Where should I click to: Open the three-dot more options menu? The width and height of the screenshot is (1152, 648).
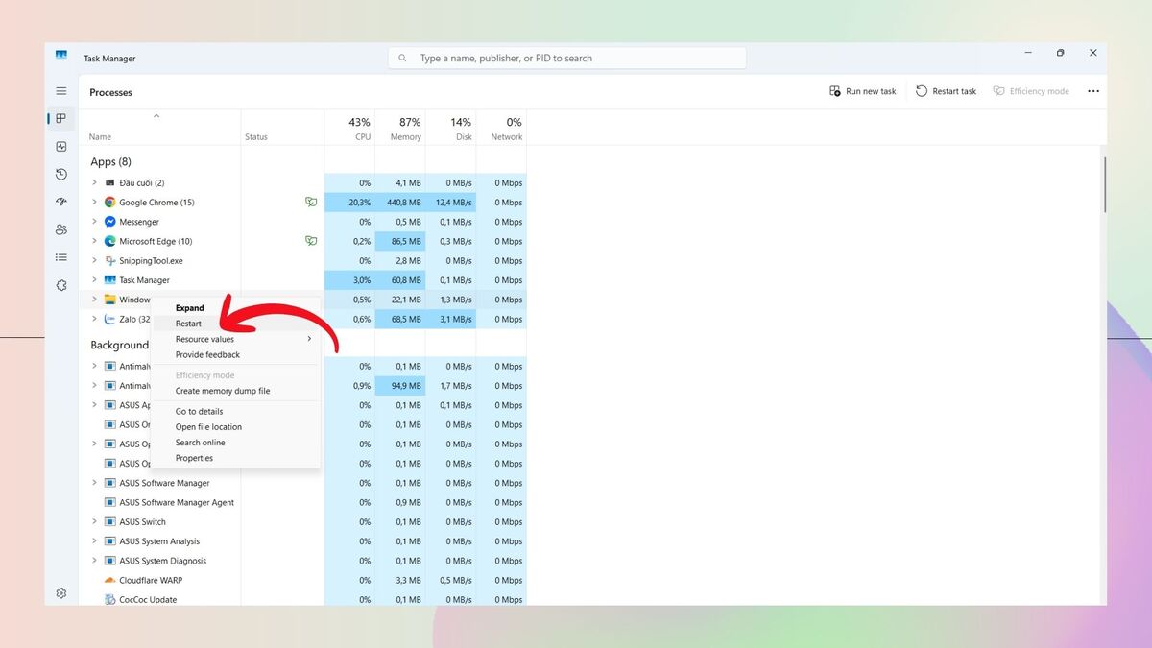pyautogui.click(x=1093, y=91)
